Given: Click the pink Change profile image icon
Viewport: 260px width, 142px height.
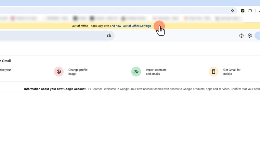Looking at the screenshot, I should (59, 71).
